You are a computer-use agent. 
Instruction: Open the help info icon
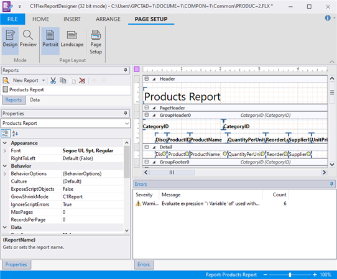coord(328,18)
